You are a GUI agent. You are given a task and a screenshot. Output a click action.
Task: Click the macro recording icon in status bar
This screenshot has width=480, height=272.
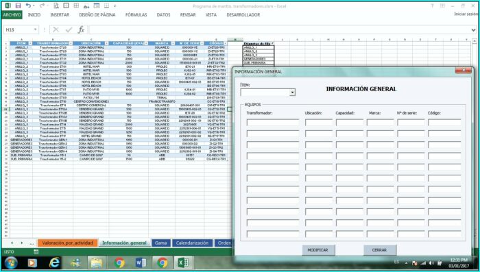tap(36, 252)
